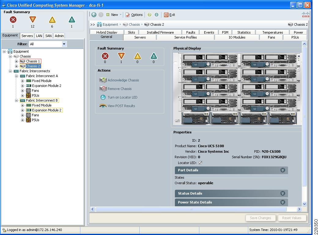Collapse the Fabric Interconnect B node
318x235 pixels.
tap(17, 100)
